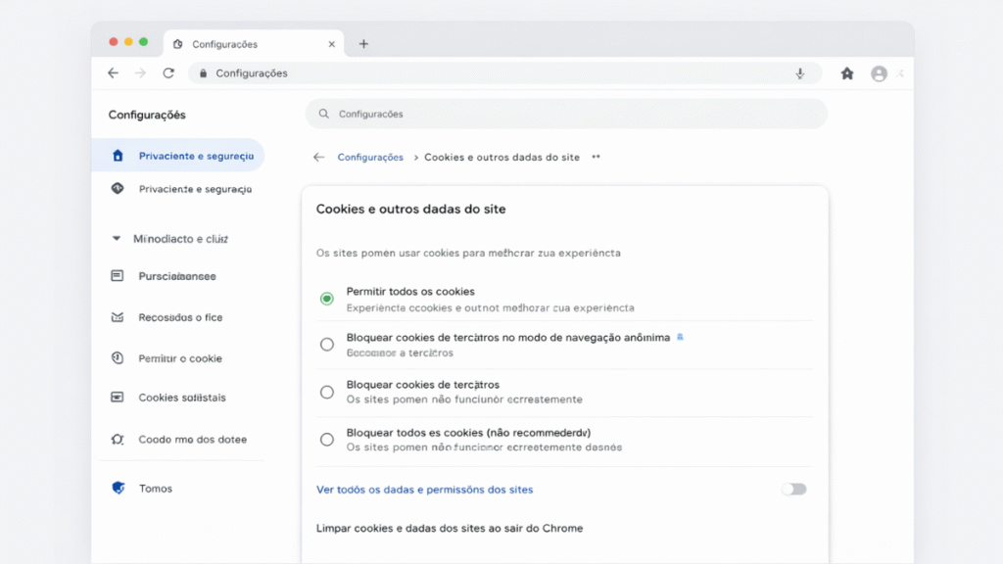Viewport: 1003px width, 564px height.
Task: Select the Permitir todos os cookies radio
Action: coord(327,299)
